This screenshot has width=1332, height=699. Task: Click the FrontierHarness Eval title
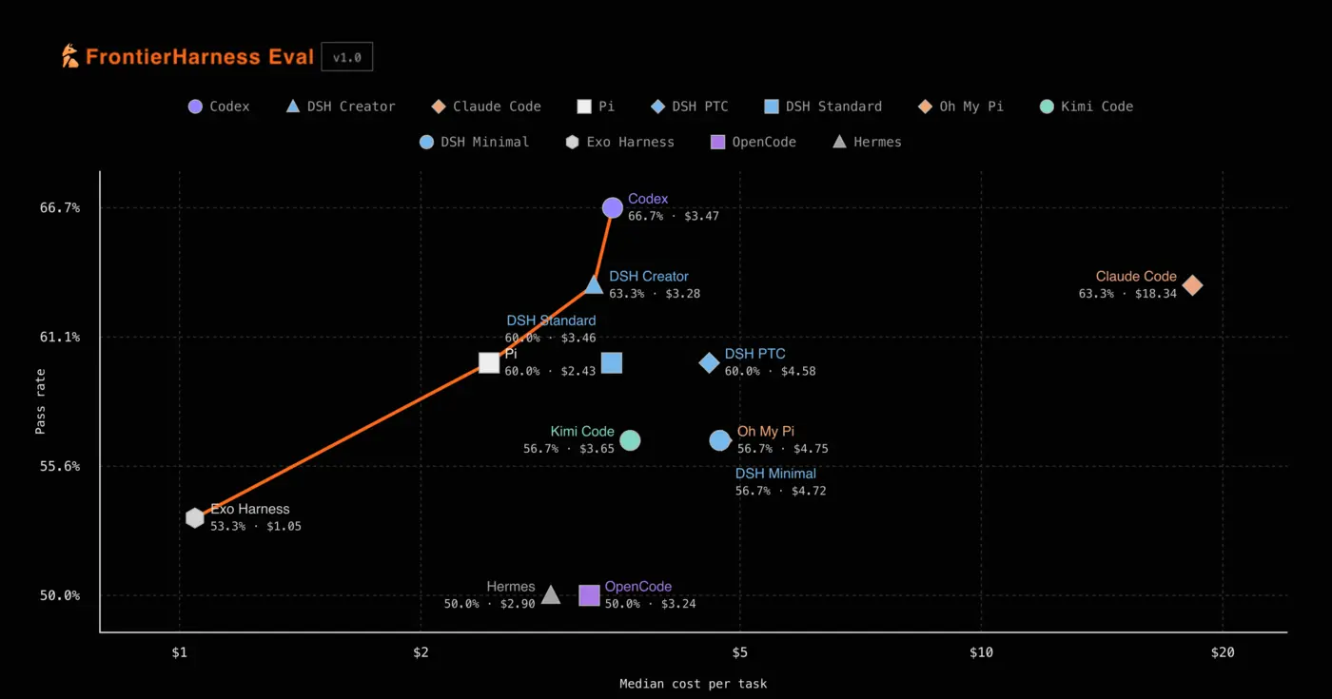point(200,57)
